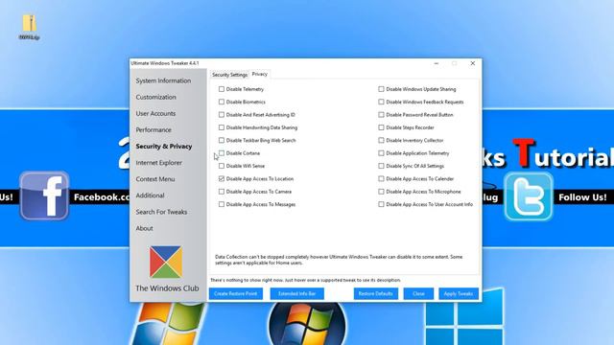Check Disable App Access To Camera
This screenshot has width=614, height=345.
[x=222, y=192]
